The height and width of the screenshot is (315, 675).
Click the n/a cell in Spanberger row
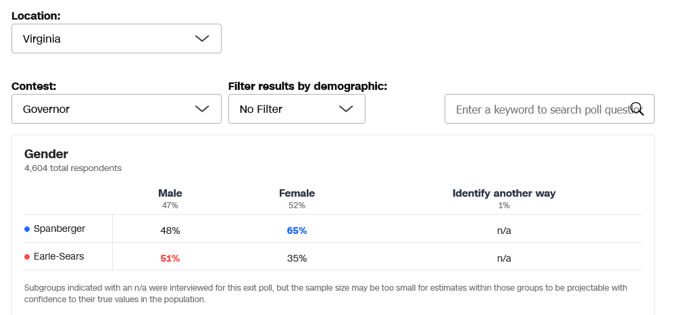point(504,231)
